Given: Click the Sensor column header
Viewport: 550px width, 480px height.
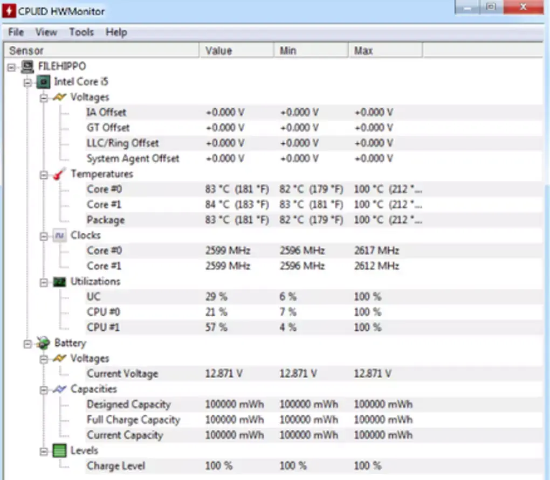Looking at the screenshot, I should tap(102, 51).
